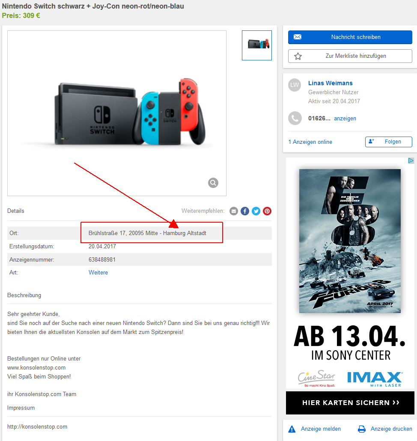Share the listing on Twitter
The height and width of the screenshot is (441, 417).
(256, 211)
